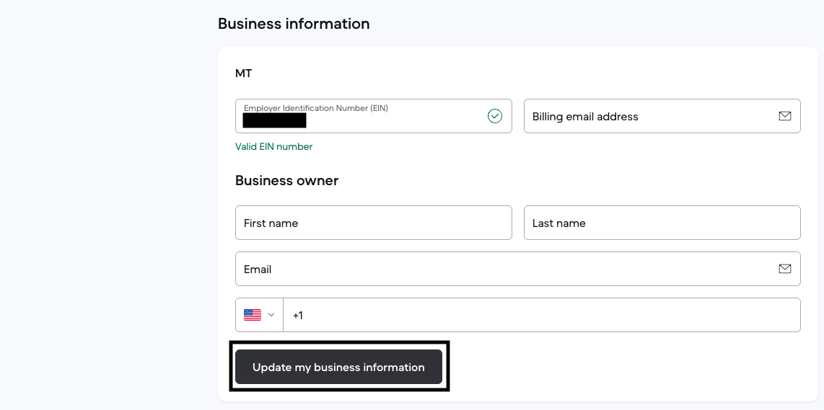The width and height of the screenshot is (824, 410).
Task: Click the green checkmark icon in EIN field
Action: (x=494, y=116)
